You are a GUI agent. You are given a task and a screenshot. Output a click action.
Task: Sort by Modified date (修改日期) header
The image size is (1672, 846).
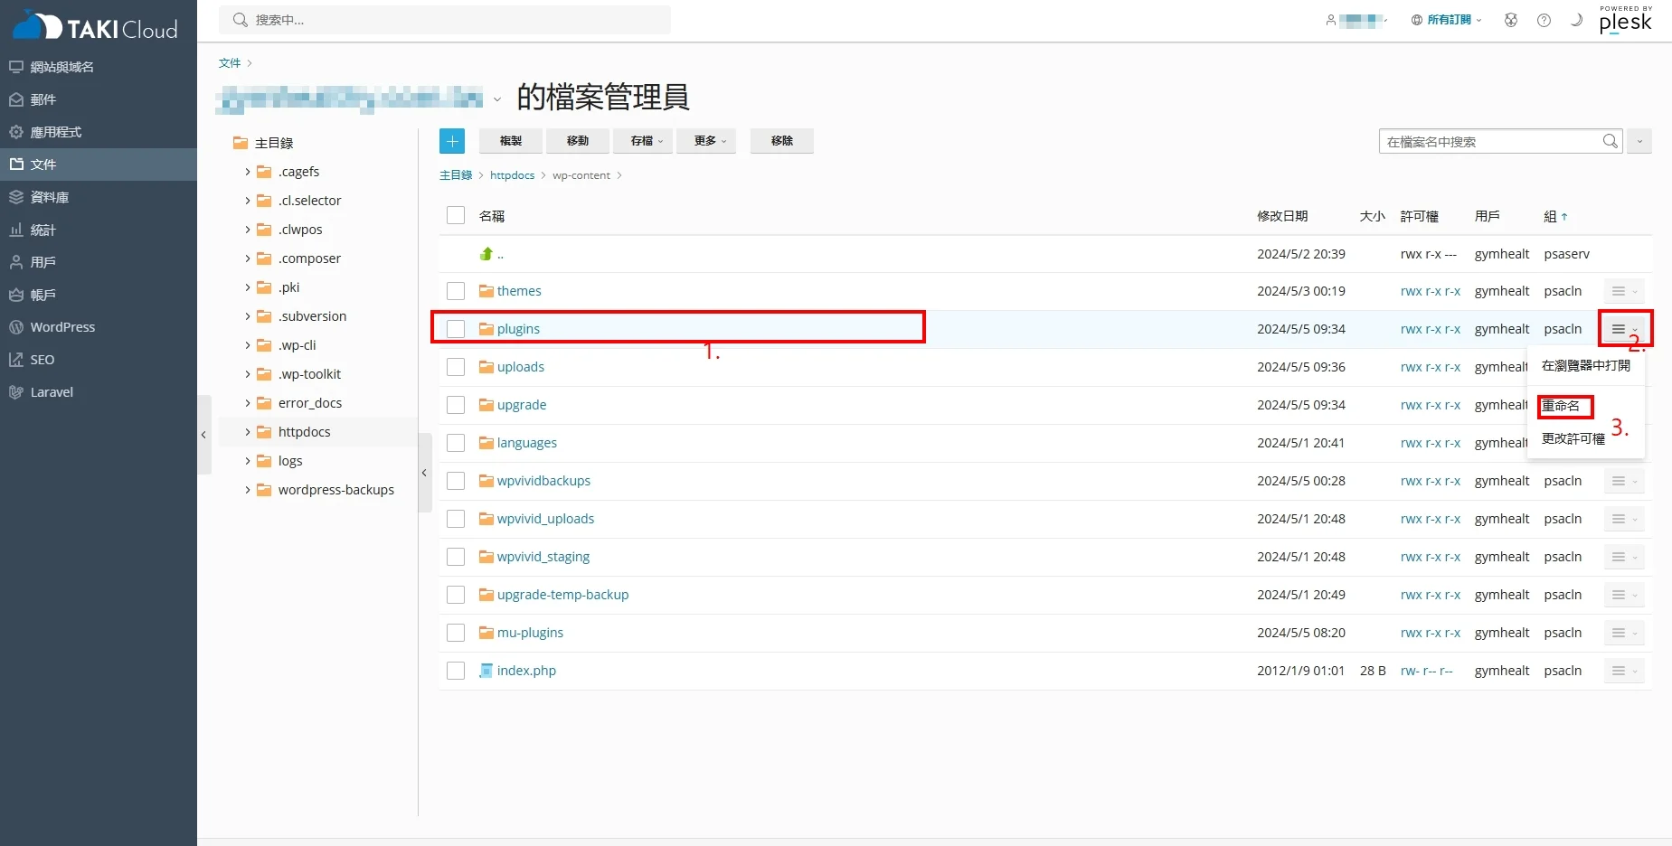(1282, 216)
